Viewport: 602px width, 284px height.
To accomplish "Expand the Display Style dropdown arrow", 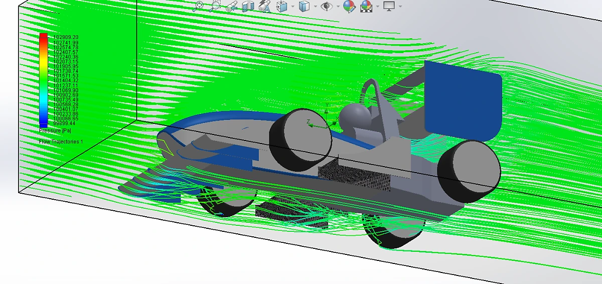I will point(315,7).
